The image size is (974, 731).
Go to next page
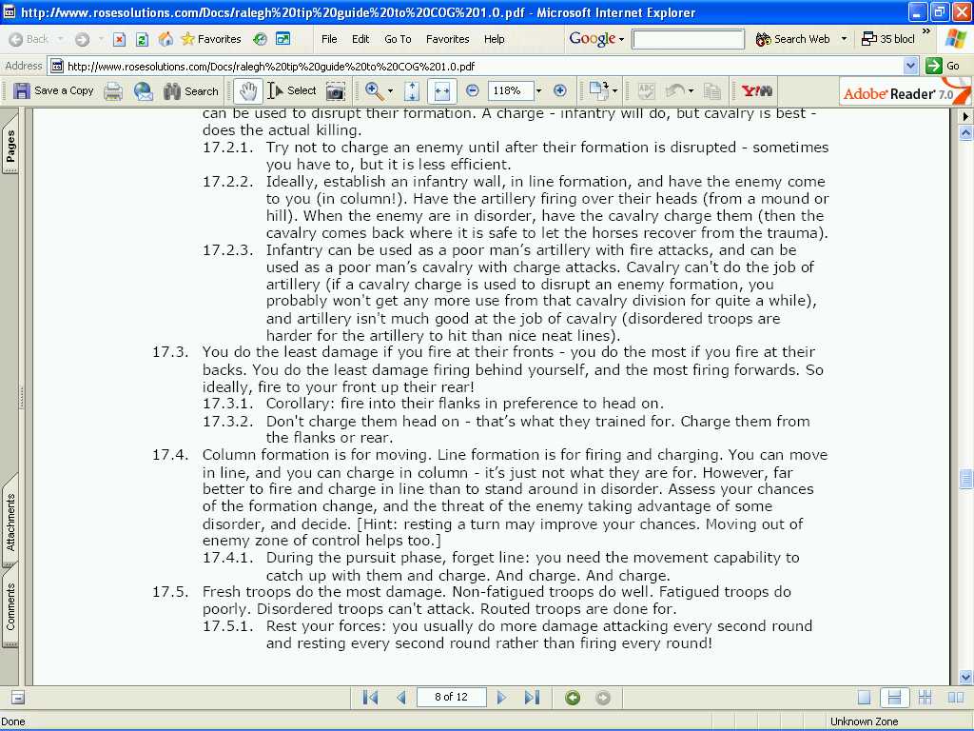501,698
